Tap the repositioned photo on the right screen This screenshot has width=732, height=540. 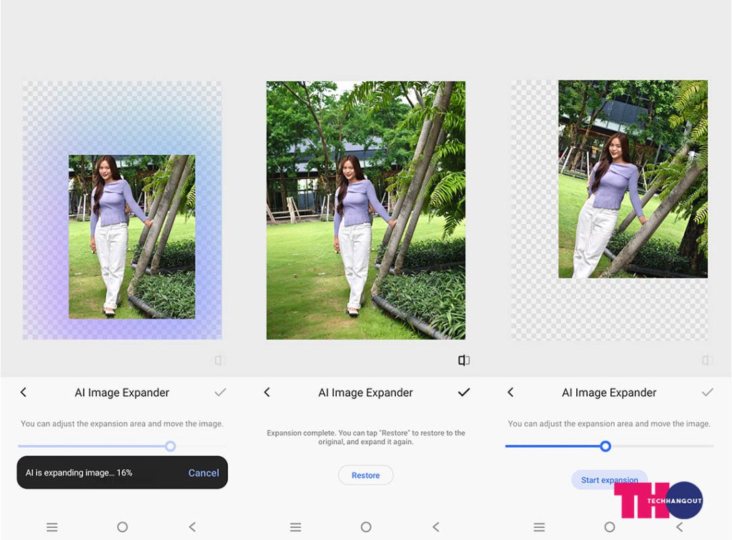pyautogui.click(x=633, y=179)
